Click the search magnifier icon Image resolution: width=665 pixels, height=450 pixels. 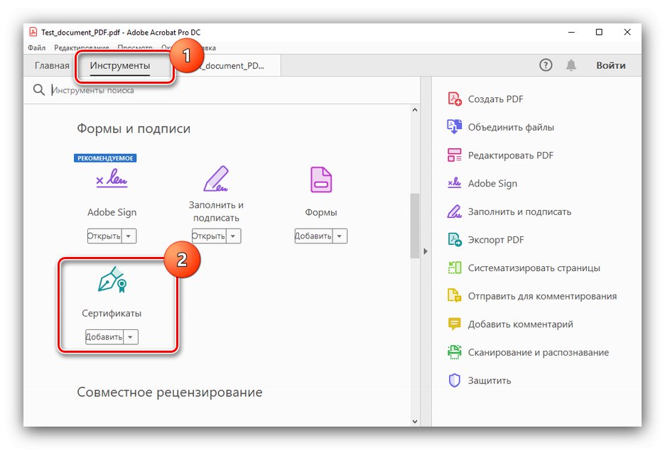(38, 90)
